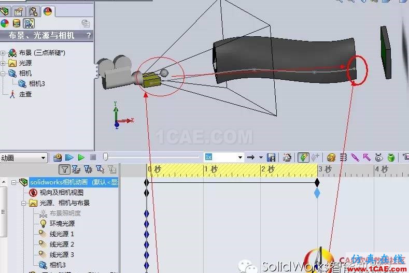The image size is (409, 273).
Task: Toggle the Filter Selected button
Action: tap(100, 170)
